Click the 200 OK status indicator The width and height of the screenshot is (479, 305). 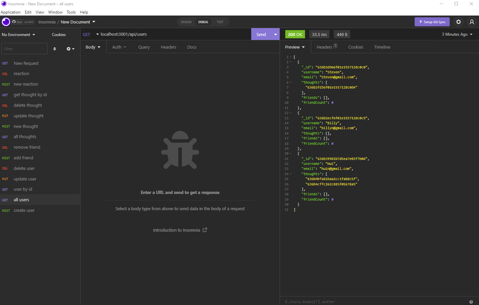(x=295, y=34)
